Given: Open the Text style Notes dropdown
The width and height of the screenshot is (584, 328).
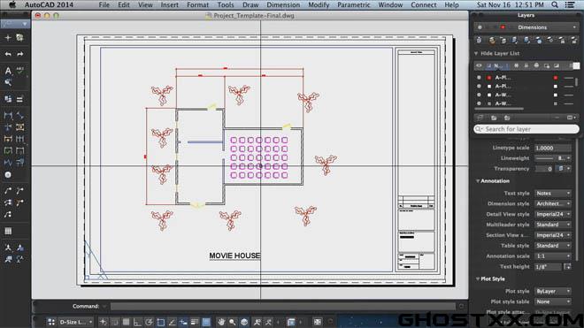Looking at the screenshot, I should pyautogui.click(x=553, y=194).
